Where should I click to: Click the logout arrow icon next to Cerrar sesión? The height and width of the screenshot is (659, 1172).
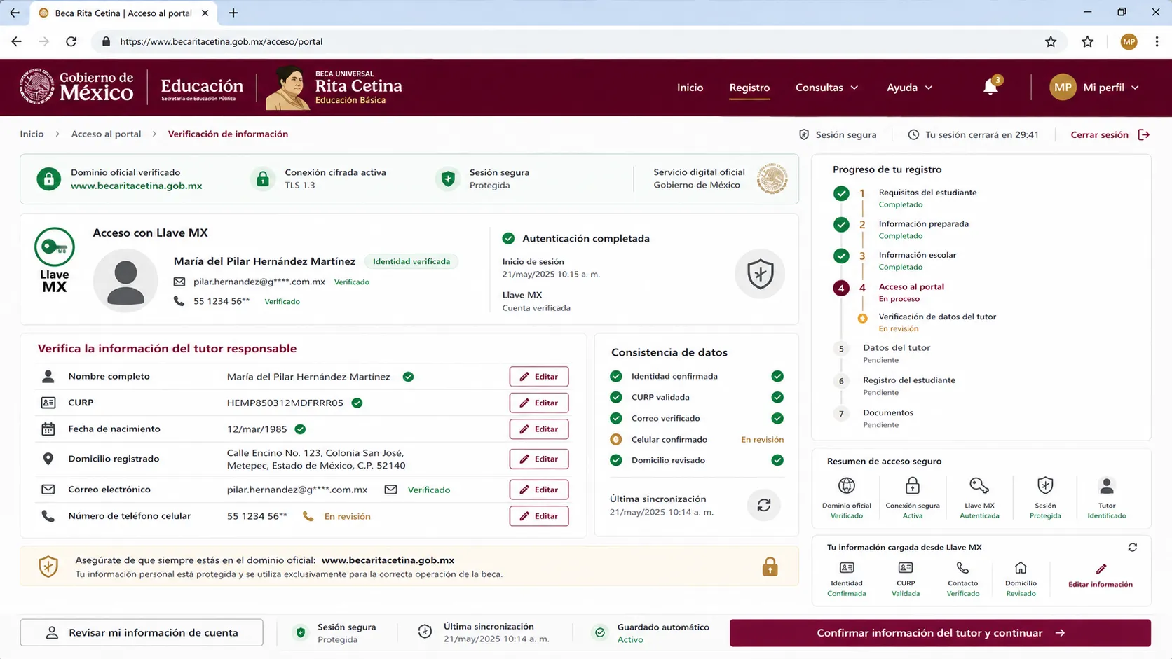tap(1144, 134)
